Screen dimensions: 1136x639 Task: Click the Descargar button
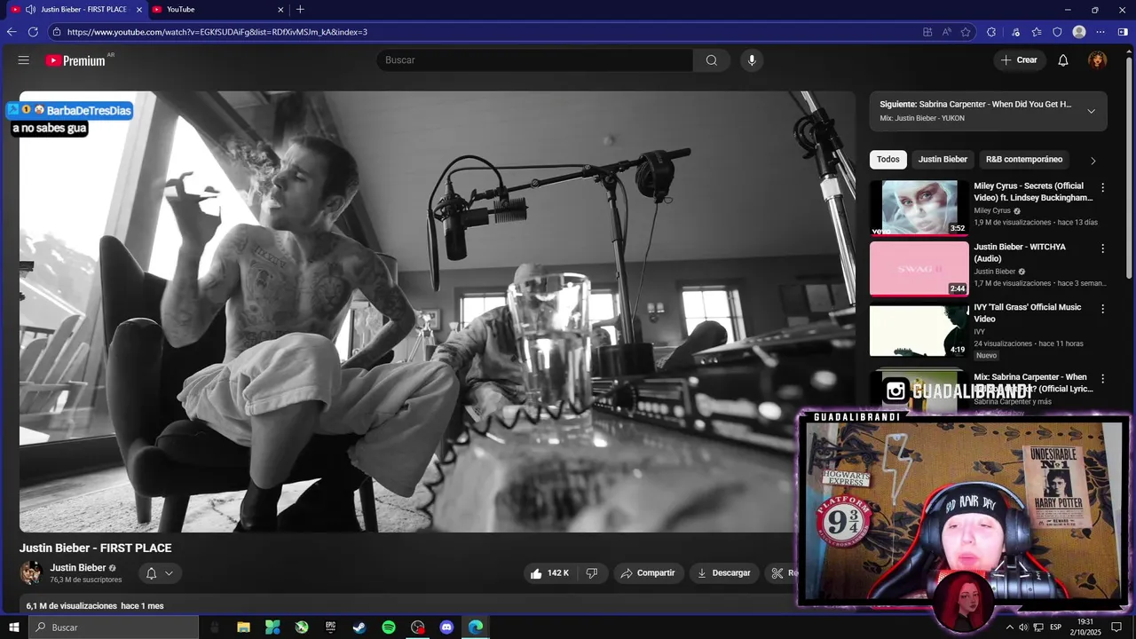click(x=724, y=573)
